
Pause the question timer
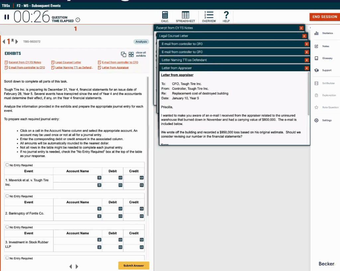click(x=7, y=17)
